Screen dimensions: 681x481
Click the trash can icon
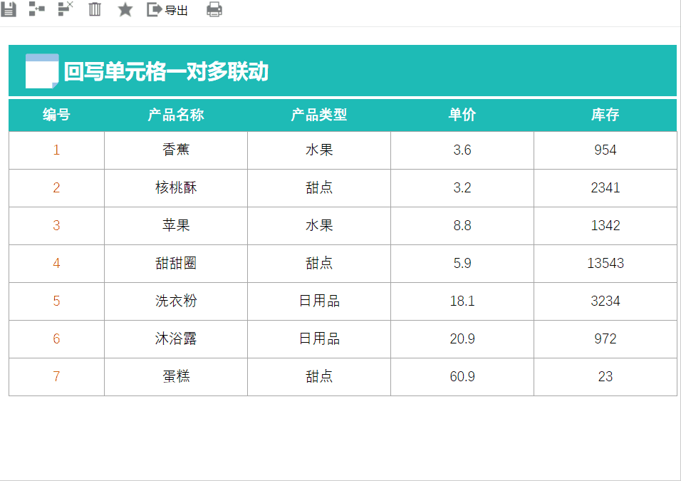tap(95, 9)
